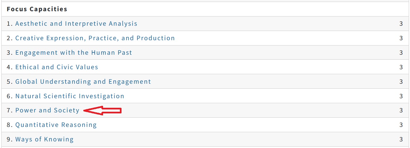Screen dimensions: 410x148
Task: Open the Ways of Knowing link
Action: (44, 139)
